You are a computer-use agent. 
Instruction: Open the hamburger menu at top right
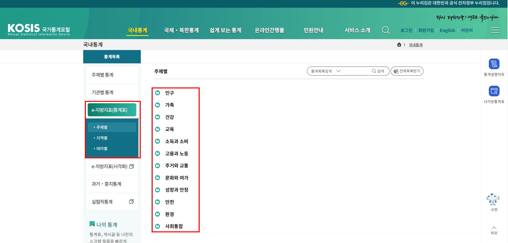495,30
